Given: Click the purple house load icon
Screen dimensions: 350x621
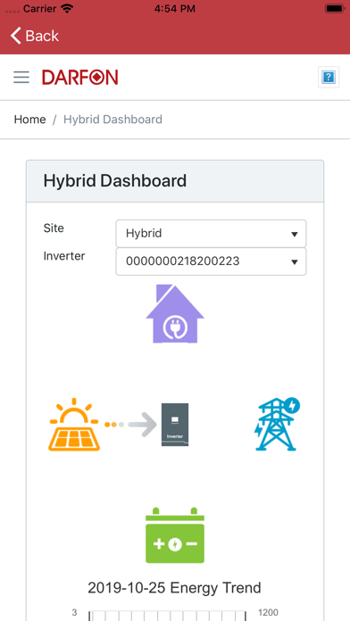Looking at the screenshot, I should point(175,314).
